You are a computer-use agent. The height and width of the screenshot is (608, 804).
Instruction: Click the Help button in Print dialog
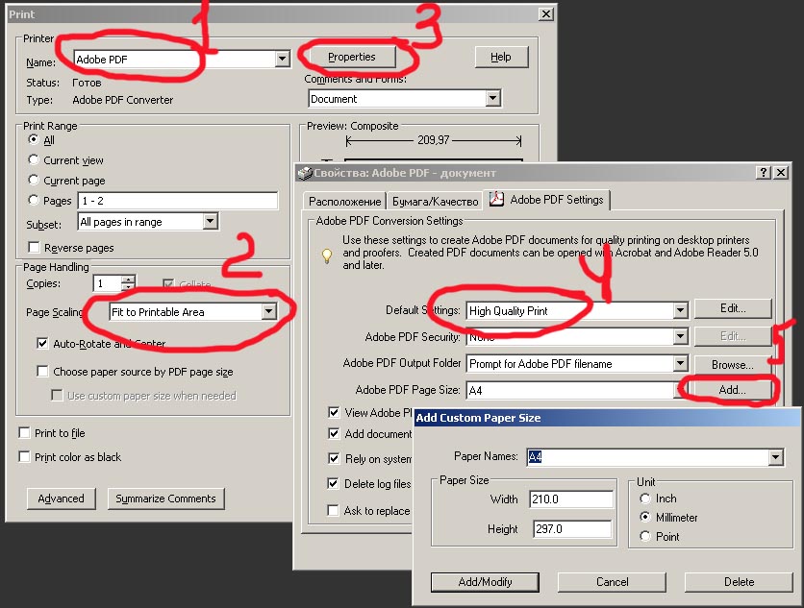(501, 57)
